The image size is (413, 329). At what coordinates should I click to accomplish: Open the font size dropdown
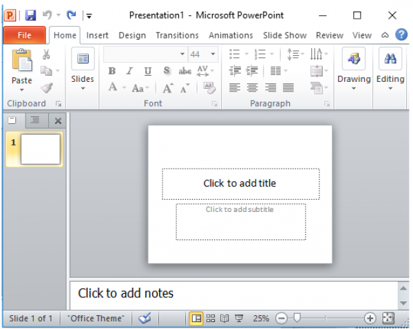(x=213, y=54)
